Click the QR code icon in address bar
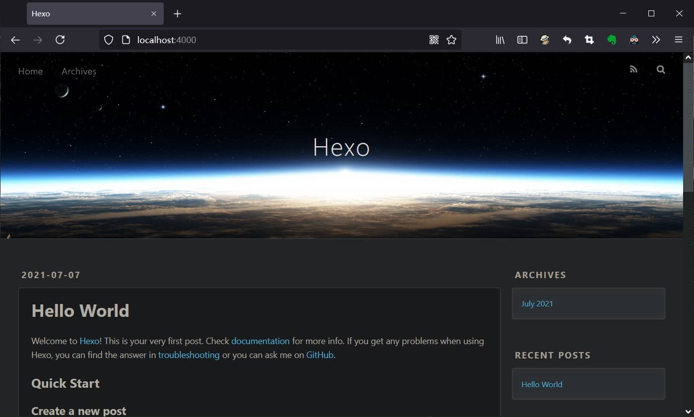 [434, 40]
